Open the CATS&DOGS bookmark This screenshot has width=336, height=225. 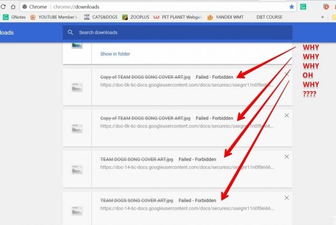pos(101,17)
